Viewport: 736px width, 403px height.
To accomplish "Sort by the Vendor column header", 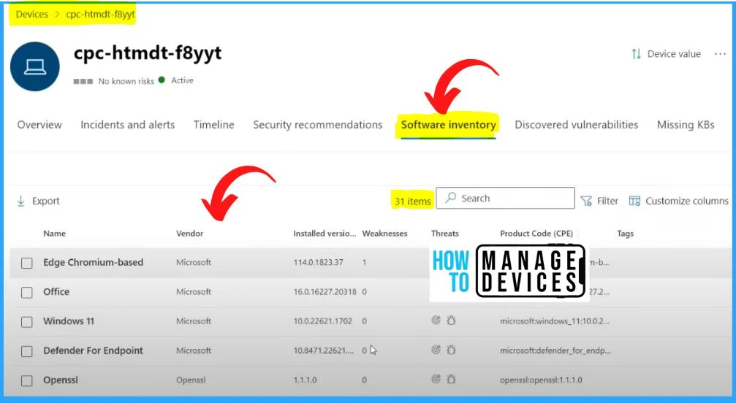I will pyautogui.click(x=189, y=234).
